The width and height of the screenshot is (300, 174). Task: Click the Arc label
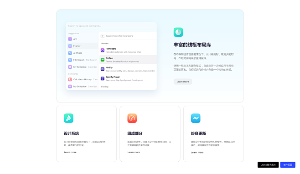75,39
